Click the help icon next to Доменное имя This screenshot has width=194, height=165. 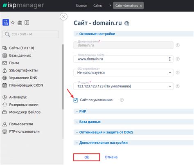coord(178,45)
